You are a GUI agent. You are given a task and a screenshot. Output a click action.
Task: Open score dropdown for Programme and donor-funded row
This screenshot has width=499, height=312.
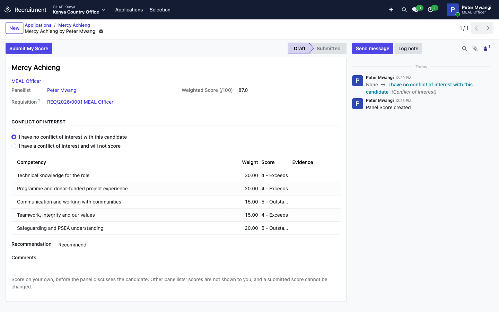point(275,189)
